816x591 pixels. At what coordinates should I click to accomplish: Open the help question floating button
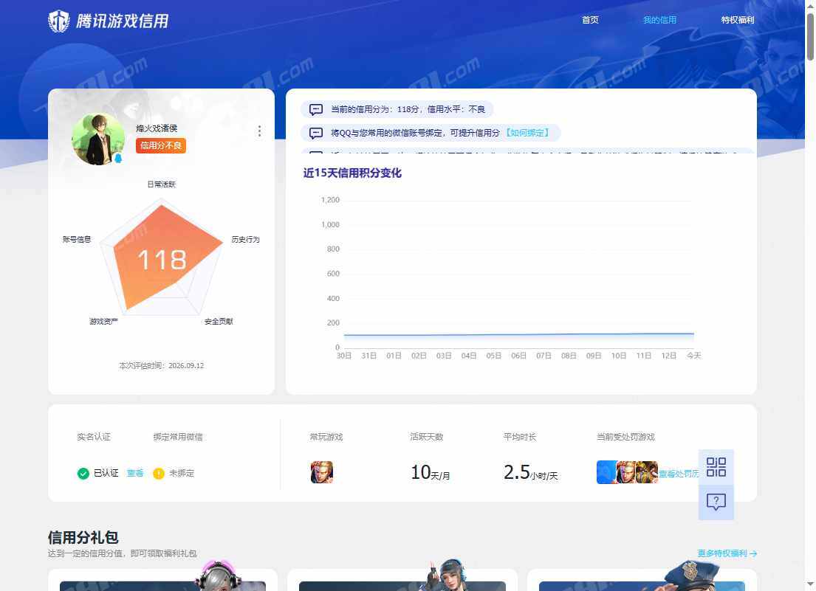click(x=716, y=502)
